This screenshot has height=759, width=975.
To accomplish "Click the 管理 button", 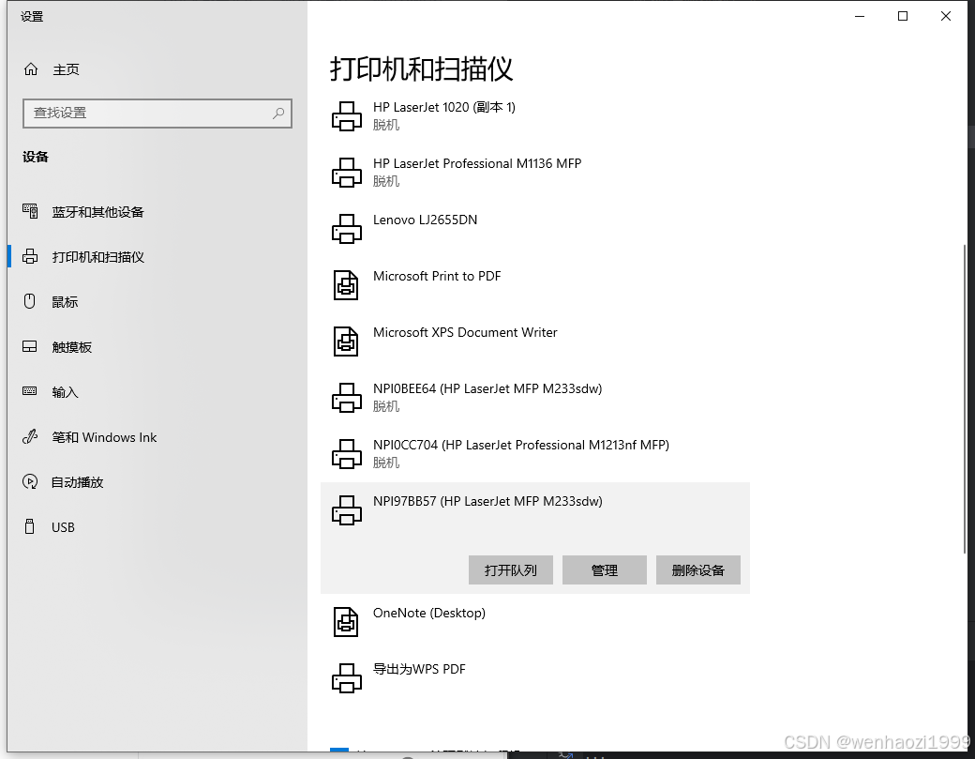I will click(x=605, y=569).
